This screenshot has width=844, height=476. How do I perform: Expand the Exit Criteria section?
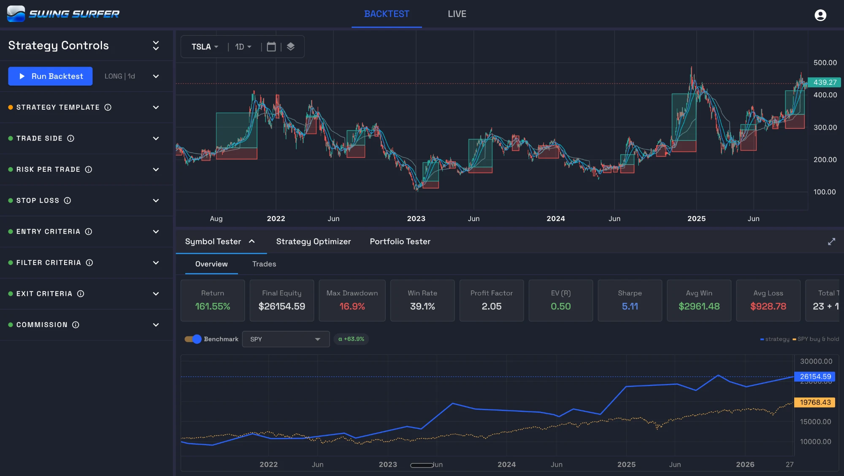point(156,294)
